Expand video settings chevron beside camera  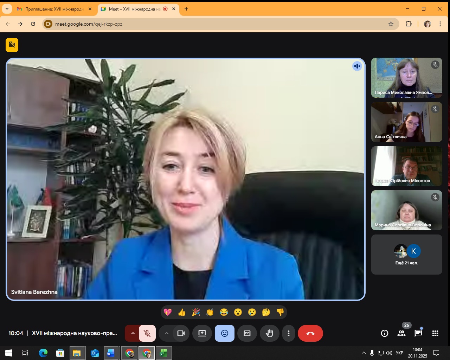click(167, 333)
